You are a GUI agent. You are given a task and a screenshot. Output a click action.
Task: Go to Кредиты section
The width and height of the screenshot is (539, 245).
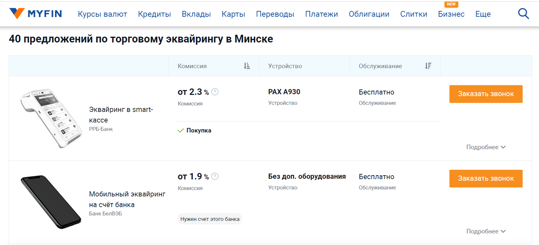154,14
